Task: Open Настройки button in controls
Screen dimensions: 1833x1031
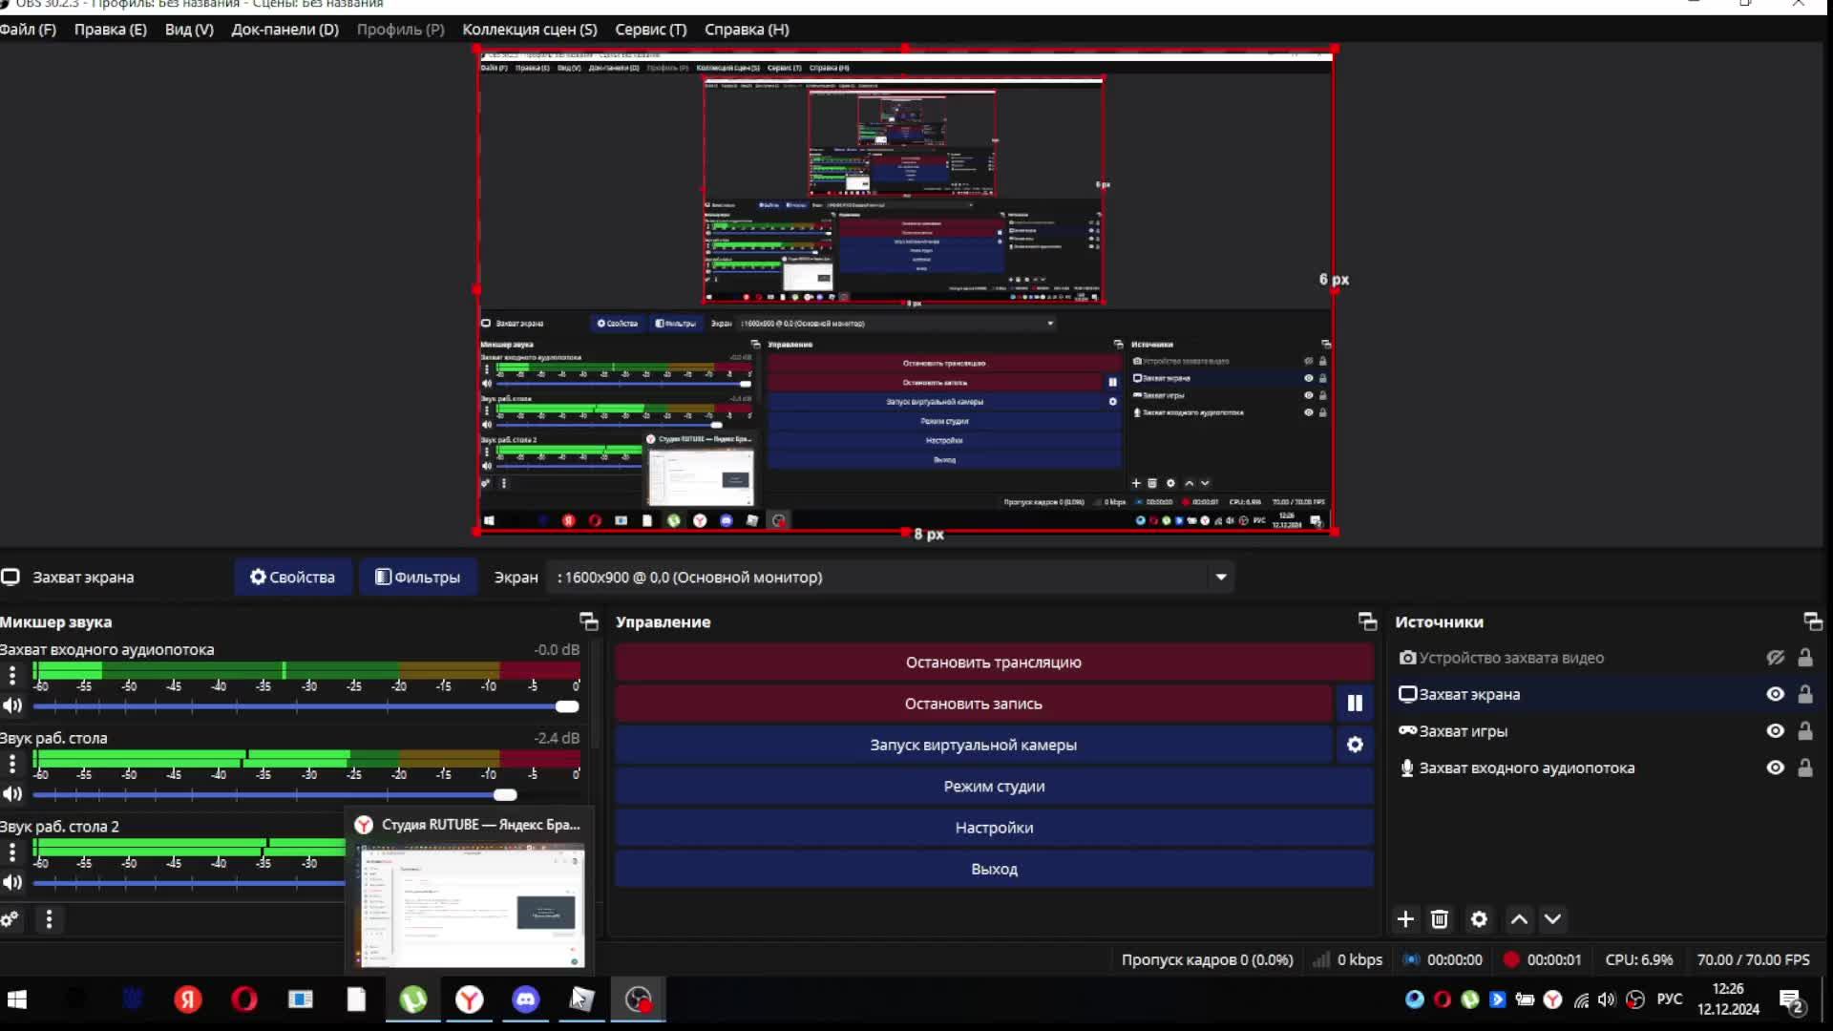Action: (993, 828)
